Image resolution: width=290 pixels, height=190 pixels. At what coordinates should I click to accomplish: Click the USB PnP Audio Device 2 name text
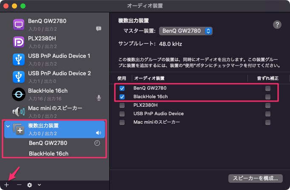pos(60,74)
